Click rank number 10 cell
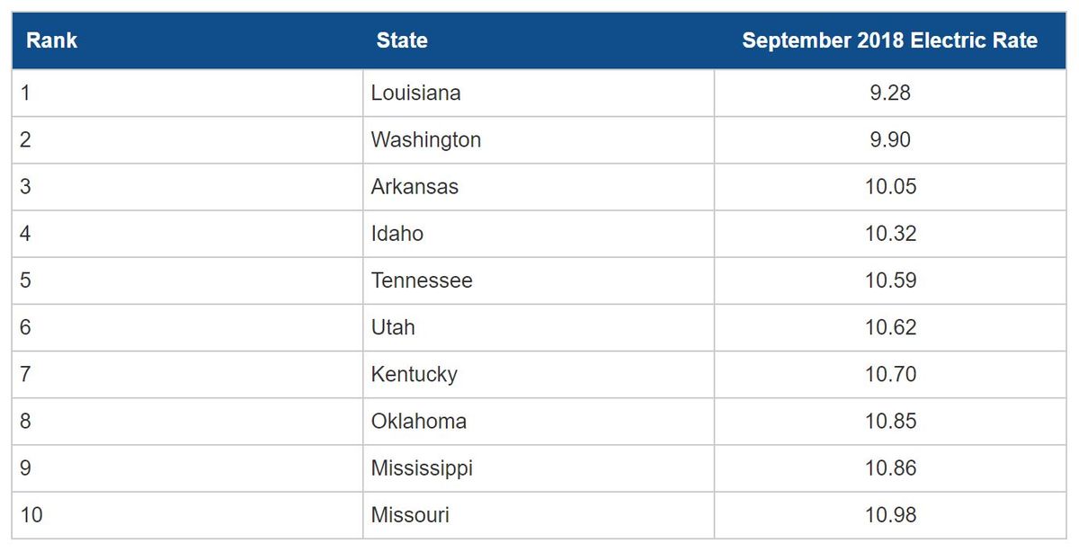The width and height of the screenshot is (1079, 552). point(31,514)
